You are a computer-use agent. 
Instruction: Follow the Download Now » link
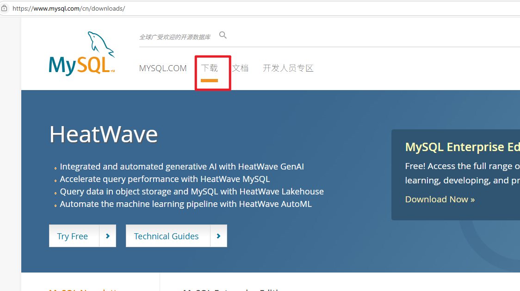point(440,199)
